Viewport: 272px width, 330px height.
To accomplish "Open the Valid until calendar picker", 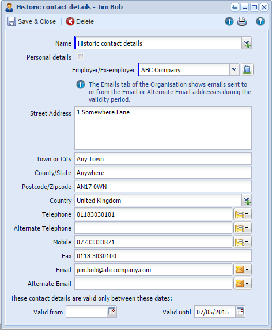I will 240,312.
